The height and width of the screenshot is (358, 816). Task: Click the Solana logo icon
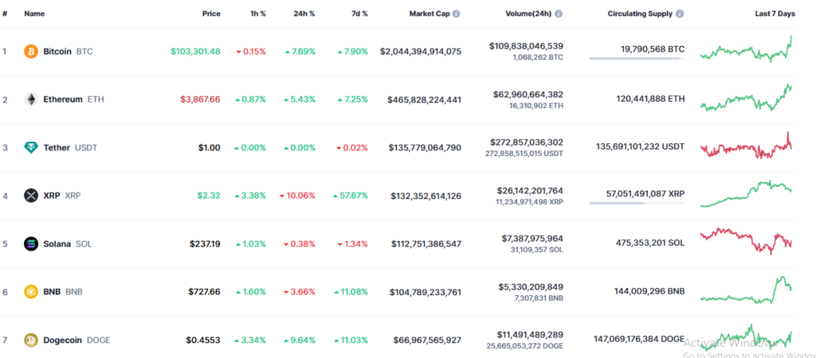point(32,243)
